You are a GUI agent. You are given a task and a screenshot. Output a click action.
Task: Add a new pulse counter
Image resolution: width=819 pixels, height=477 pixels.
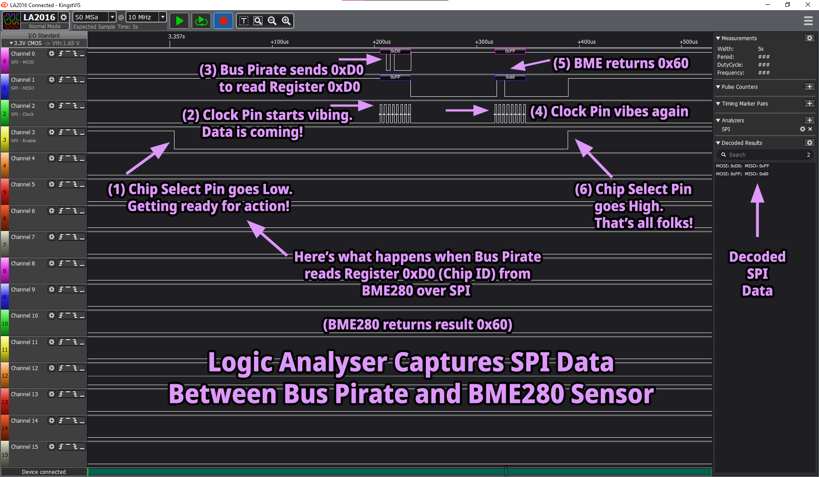809,87
